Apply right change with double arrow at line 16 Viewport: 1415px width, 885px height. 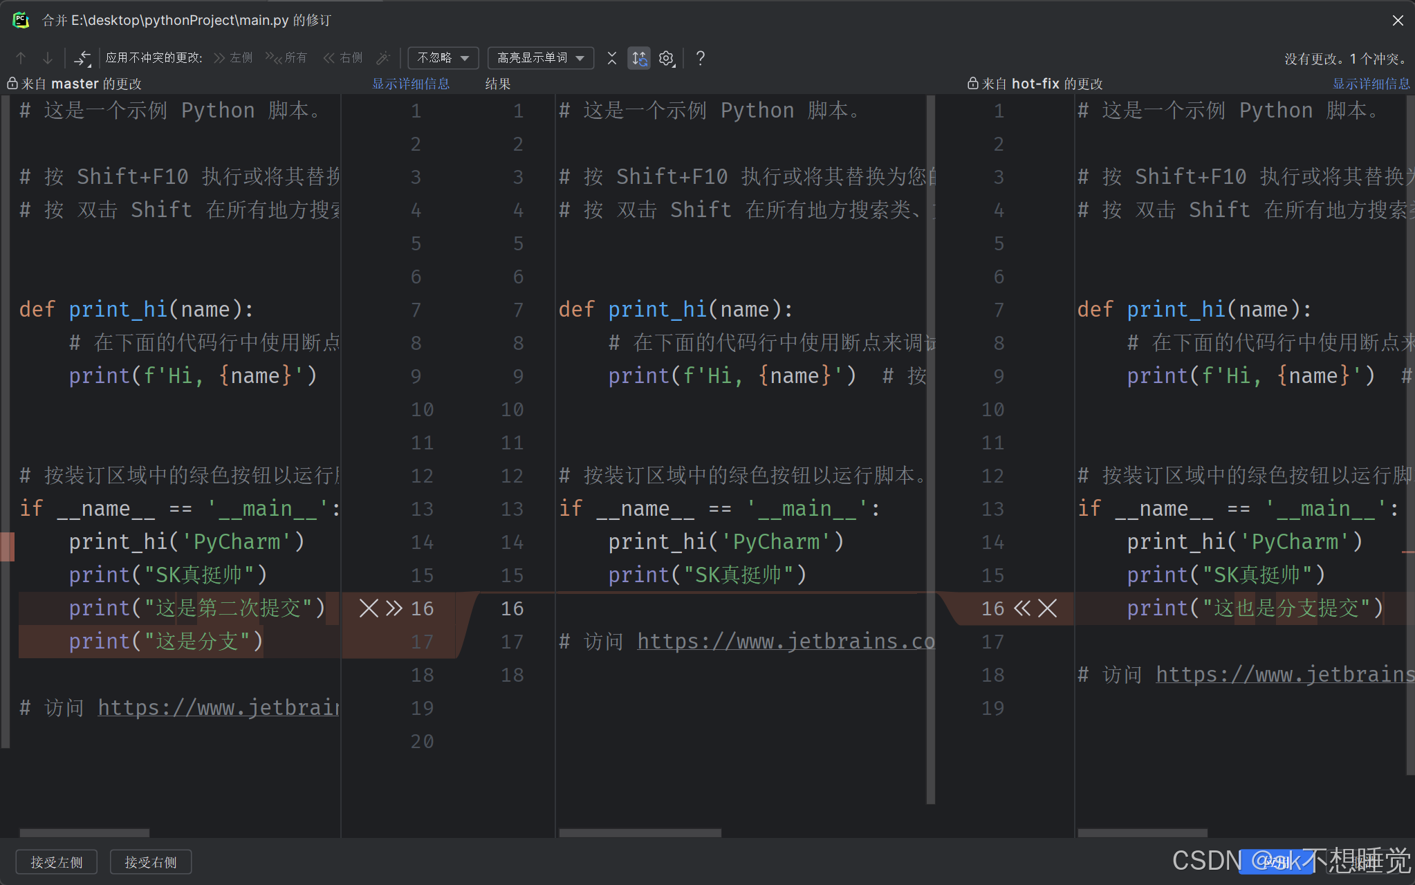click(1022, 608)
